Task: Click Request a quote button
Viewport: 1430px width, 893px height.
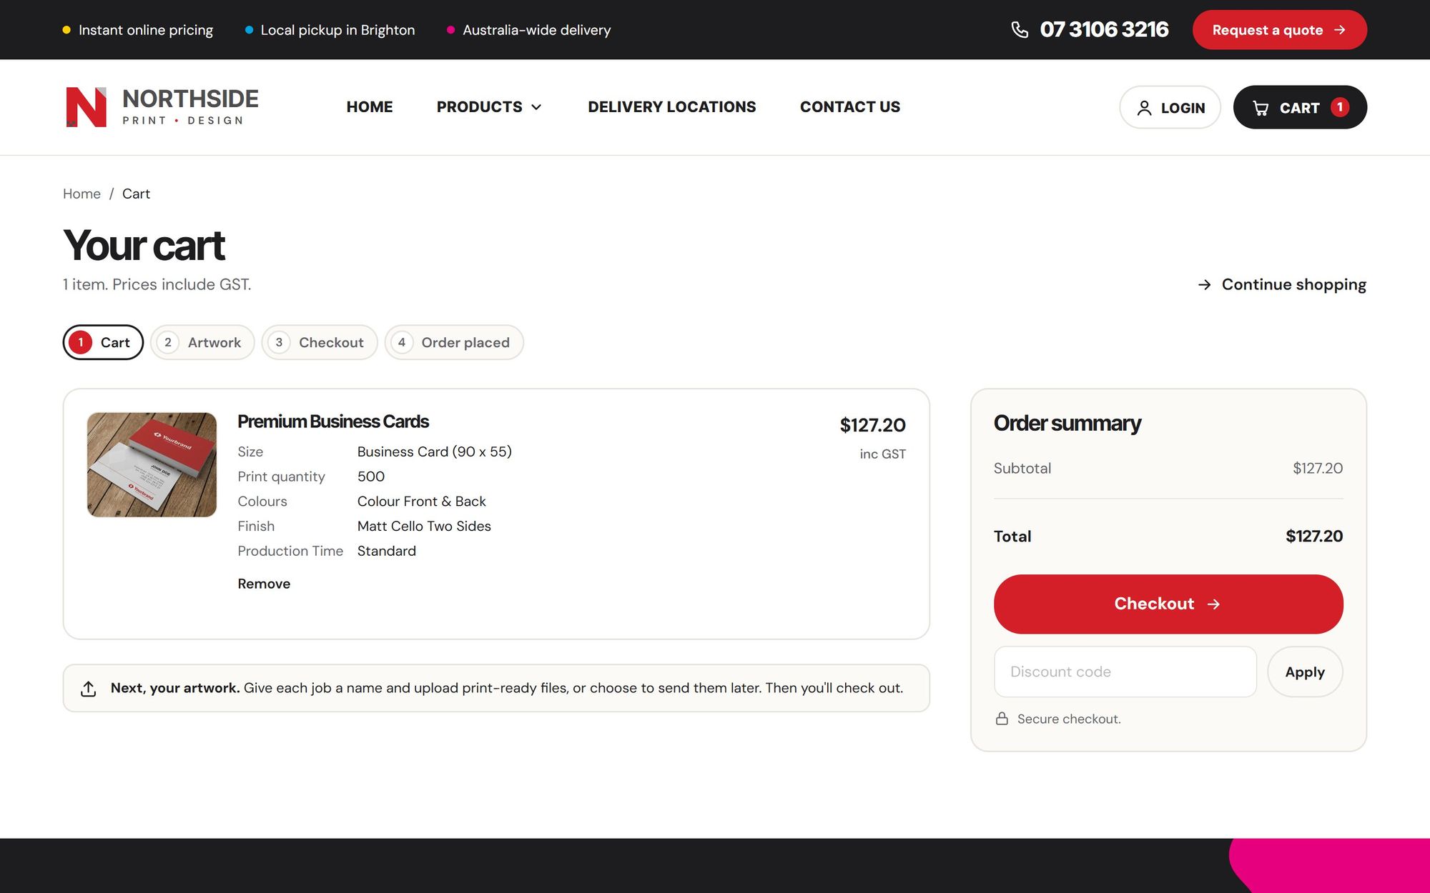Action: [x=1279, y=30]
